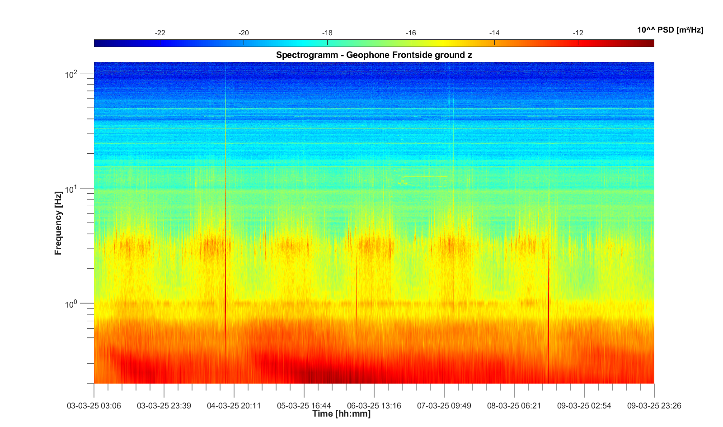Select the colorbar title '10^^ PSD [m²/Hz]'

(x=670, y=30)
